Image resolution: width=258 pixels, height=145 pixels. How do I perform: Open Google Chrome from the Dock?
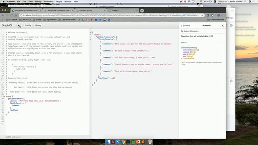123,142
